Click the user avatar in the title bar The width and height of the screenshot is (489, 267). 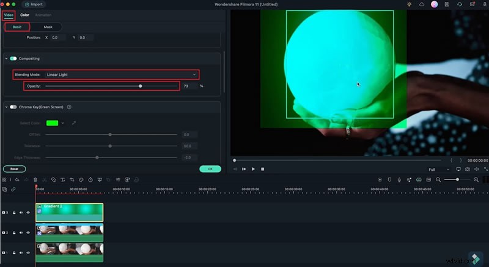[434, 4]
